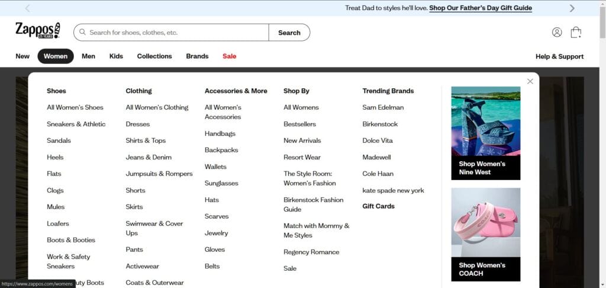Browse Sunglasses

[x=221, y=183]
